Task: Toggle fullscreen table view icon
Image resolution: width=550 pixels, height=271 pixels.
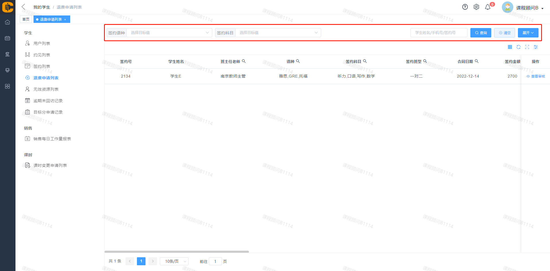Action: pyautogui.click(x=527, y=47)
